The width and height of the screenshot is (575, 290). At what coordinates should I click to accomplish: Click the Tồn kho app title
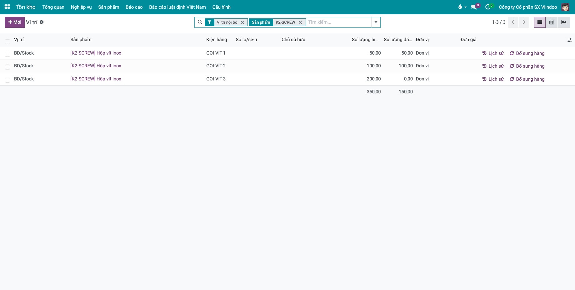coord(26,7)
